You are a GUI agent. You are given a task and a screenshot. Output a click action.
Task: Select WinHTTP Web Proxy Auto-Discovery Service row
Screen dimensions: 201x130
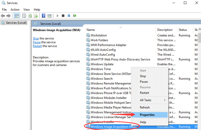pyautogui.click(x=142, y=59)
